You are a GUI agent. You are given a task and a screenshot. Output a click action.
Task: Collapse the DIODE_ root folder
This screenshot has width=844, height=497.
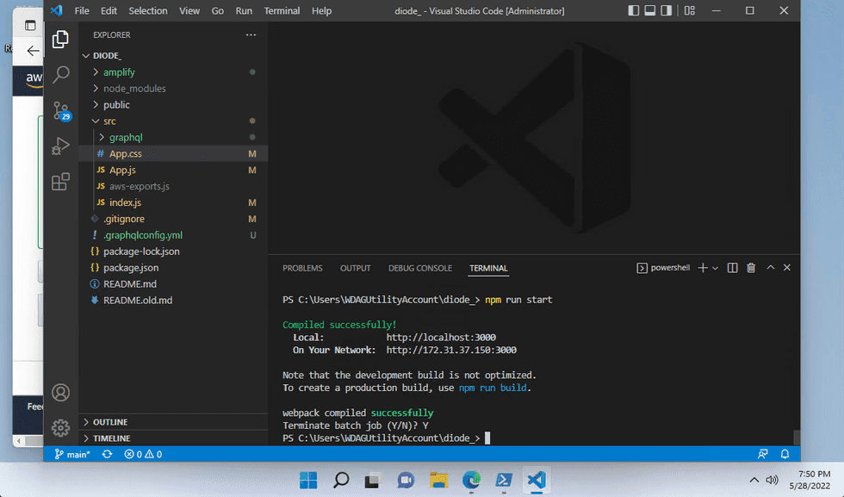(x=173, y=55)
